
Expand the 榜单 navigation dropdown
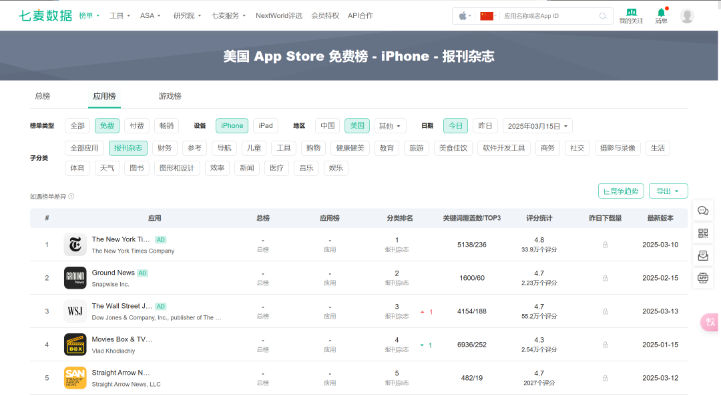89,15
